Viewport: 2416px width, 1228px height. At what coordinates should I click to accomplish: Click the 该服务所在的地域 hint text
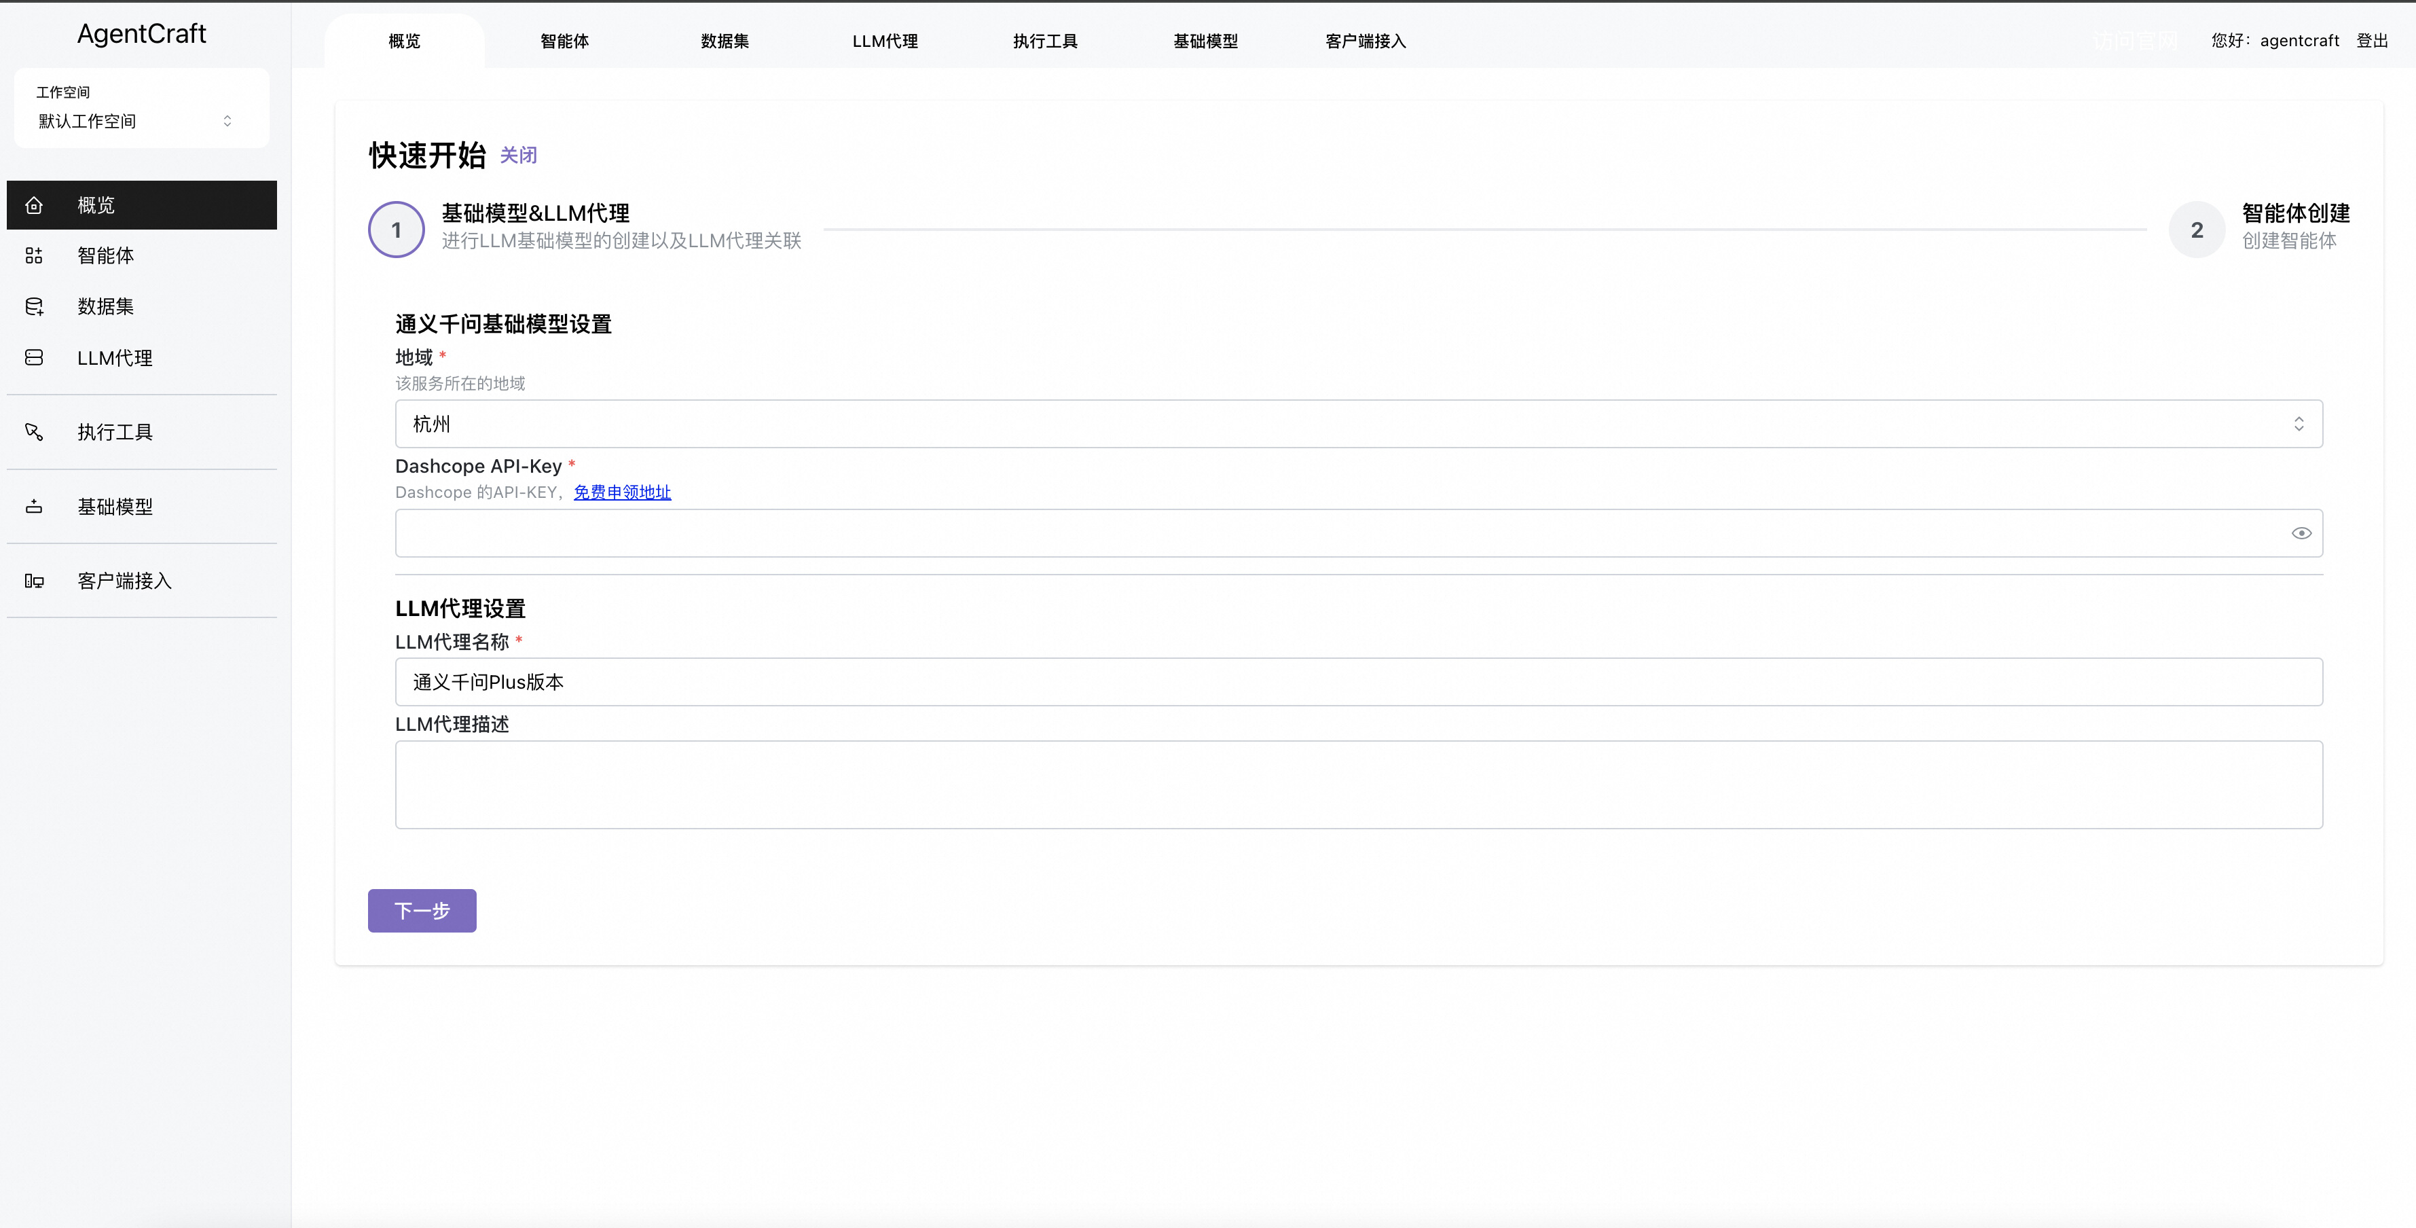(x=460, y=384)
